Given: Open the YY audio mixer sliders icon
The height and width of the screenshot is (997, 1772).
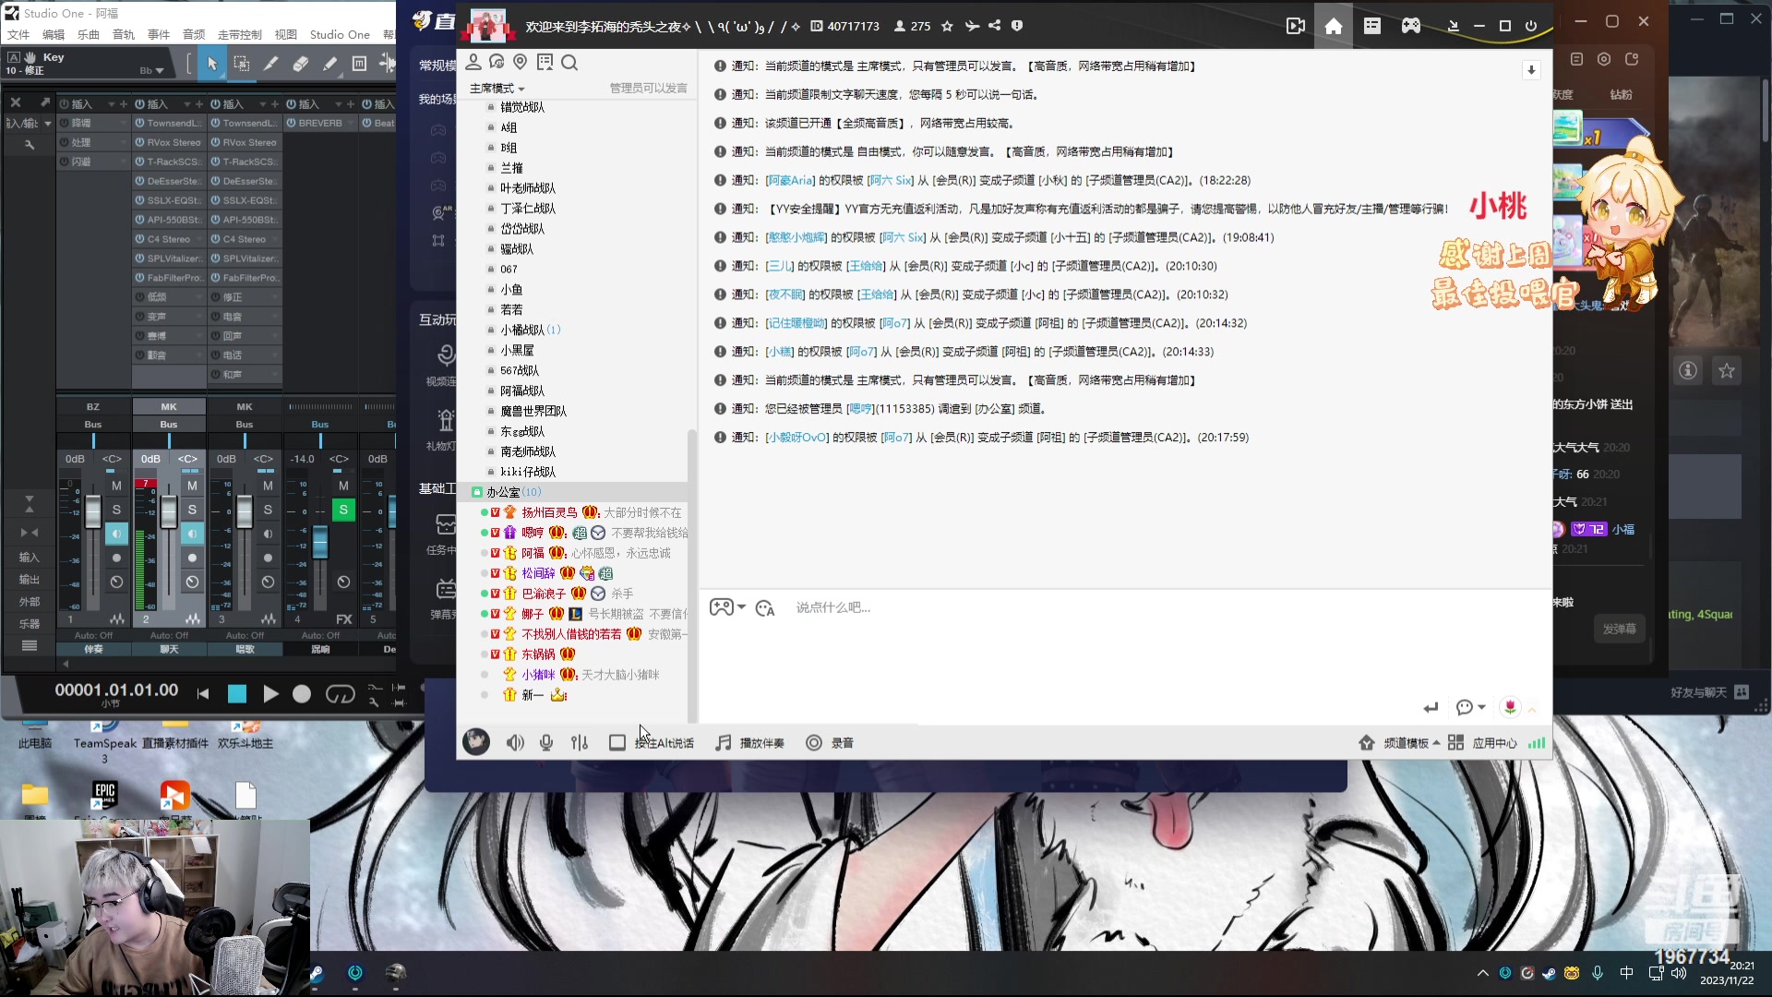Looking at the screenshot, I should coord(580,743).
